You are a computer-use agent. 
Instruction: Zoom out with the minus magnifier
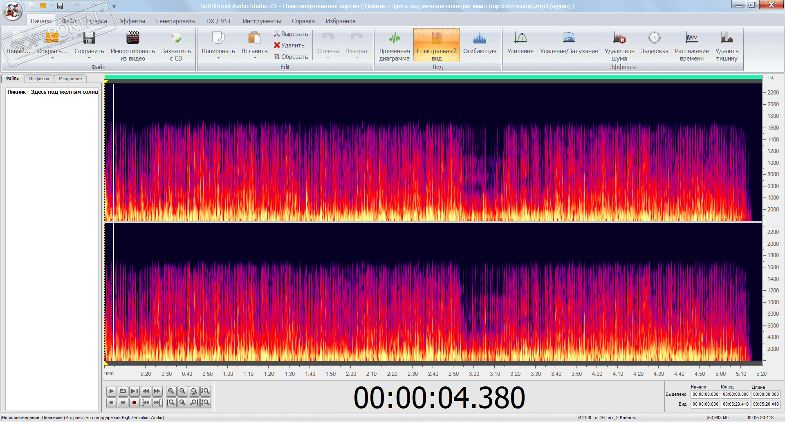point(183,391)
